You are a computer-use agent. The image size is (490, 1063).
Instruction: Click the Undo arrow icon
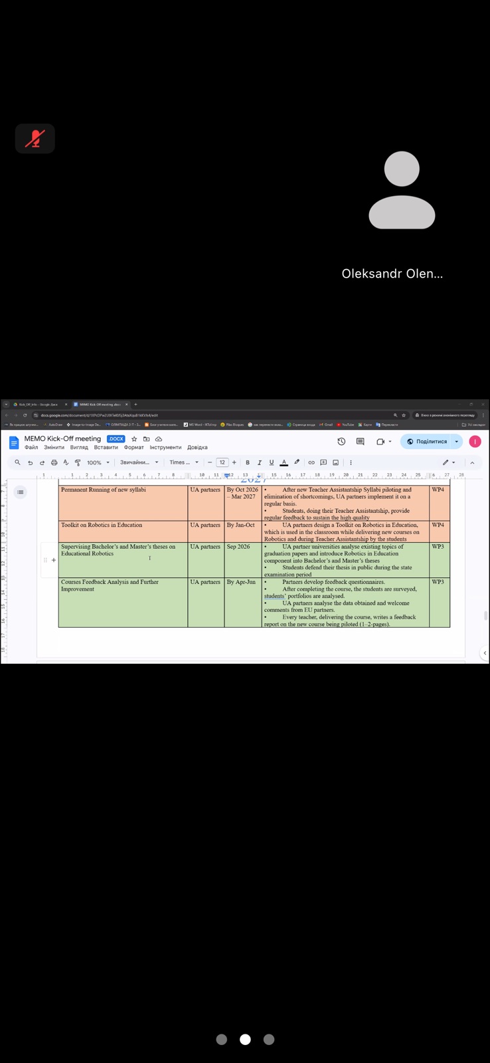30,462
